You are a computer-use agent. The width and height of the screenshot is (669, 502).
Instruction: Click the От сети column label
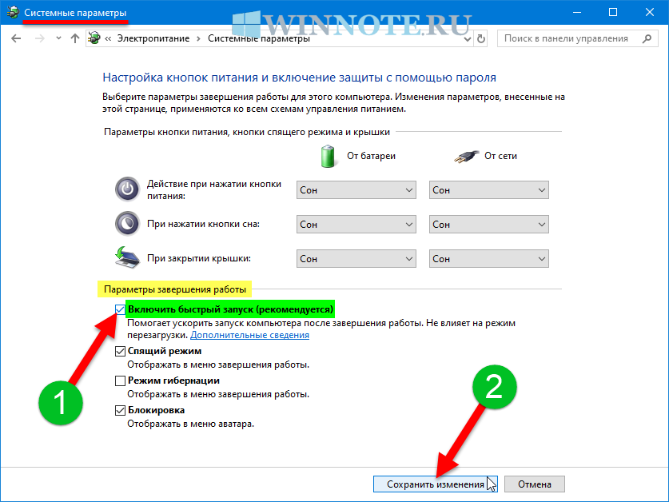tap(500, 156)
